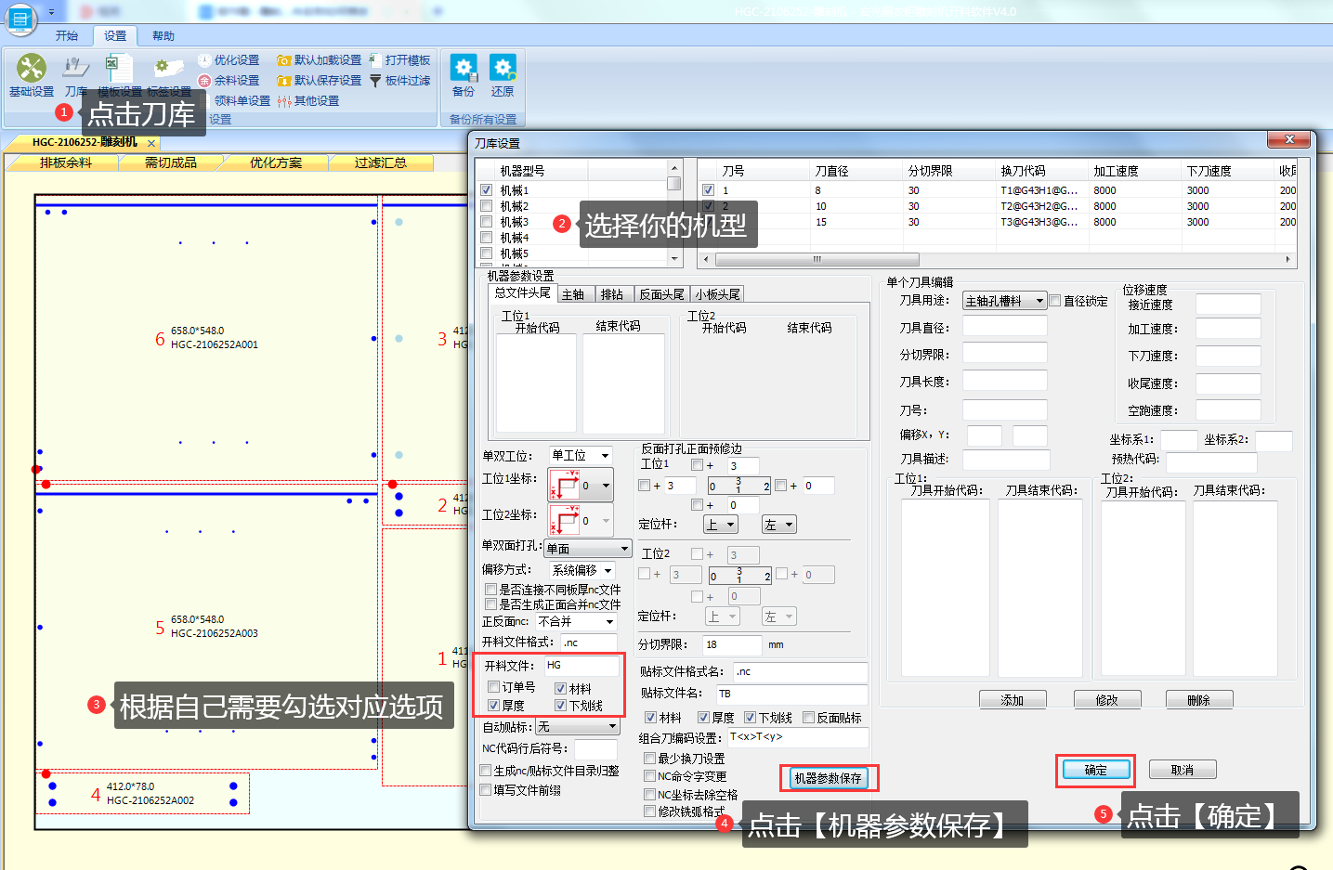Switch to the 帮助 ribbon tab
Screen dimensions: 1333x870
163,36
